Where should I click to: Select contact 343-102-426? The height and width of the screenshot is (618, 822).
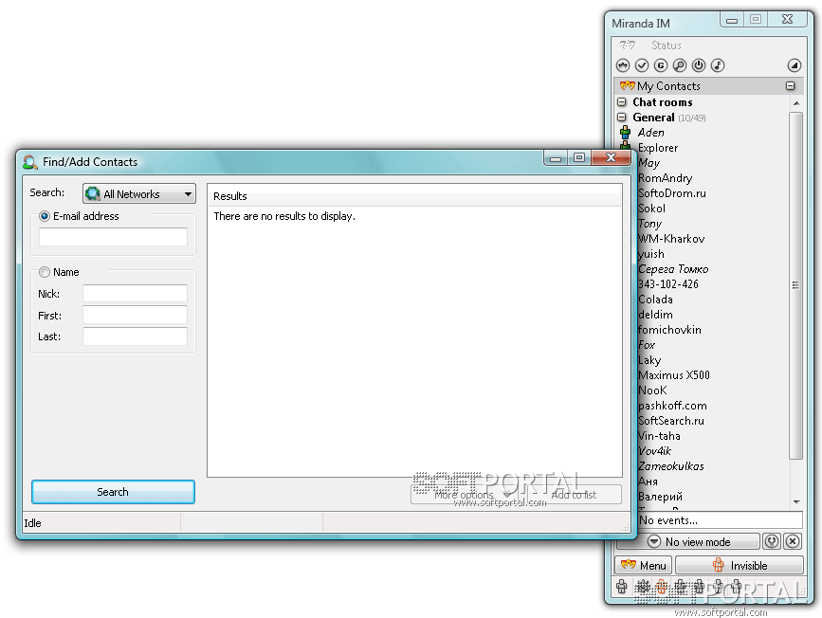tap(667, 284)
